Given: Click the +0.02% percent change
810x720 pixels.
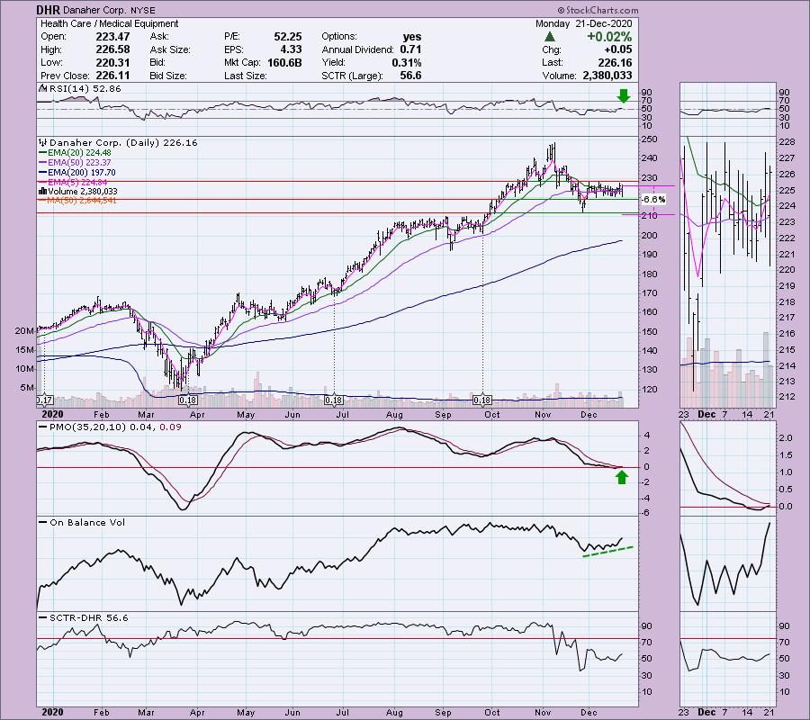Looking at the screenshot, I should coord(609,37).
